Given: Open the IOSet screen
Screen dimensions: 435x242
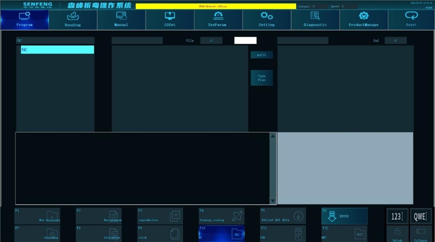Looking at the screenshot, I should [x=170, y=20].
